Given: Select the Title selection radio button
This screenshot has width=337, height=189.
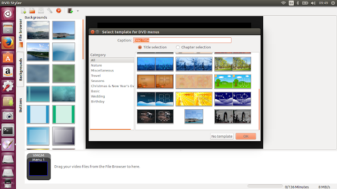Looking at the screenshot, I should pos(140,47).
